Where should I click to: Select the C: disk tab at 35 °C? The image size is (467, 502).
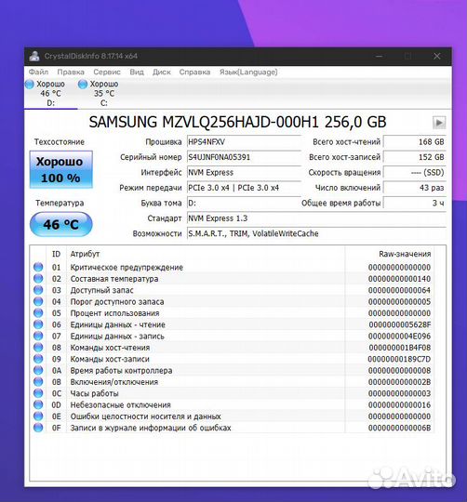coord(104,94)
